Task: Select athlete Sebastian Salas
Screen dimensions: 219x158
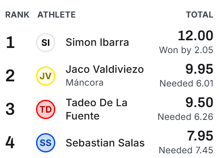Action: point(105,143)
